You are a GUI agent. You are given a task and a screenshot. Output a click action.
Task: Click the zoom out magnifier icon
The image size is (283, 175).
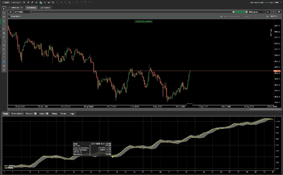coord(32,2)
